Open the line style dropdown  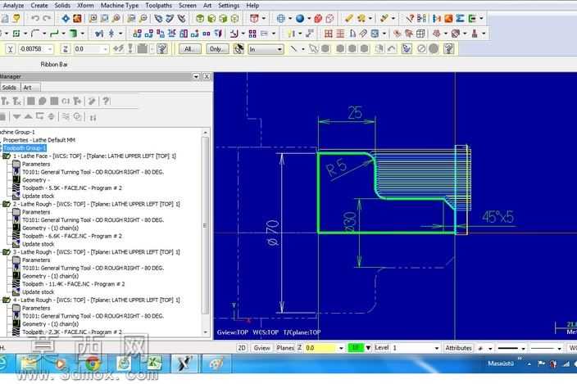click(x=523, y=348)
